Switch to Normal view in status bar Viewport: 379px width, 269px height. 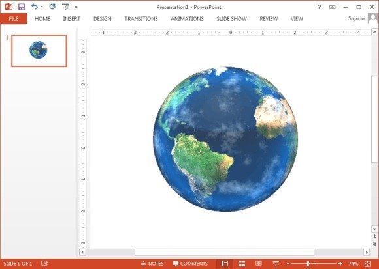225,264
